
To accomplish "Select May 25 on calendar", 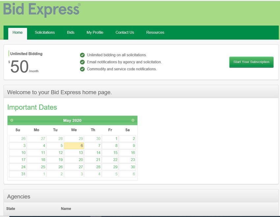I will tap(37, 167).
